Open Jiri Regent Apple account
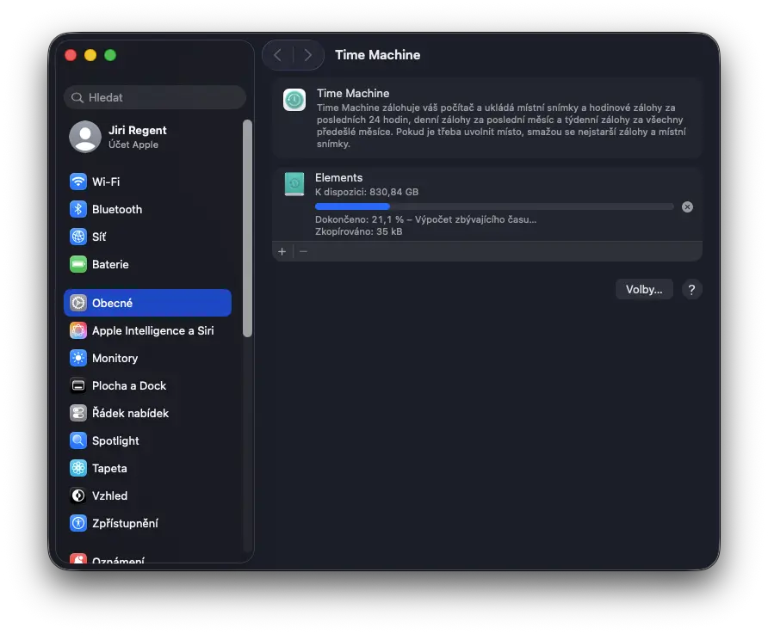Screen dimensions: 768x634 point(138,136)
